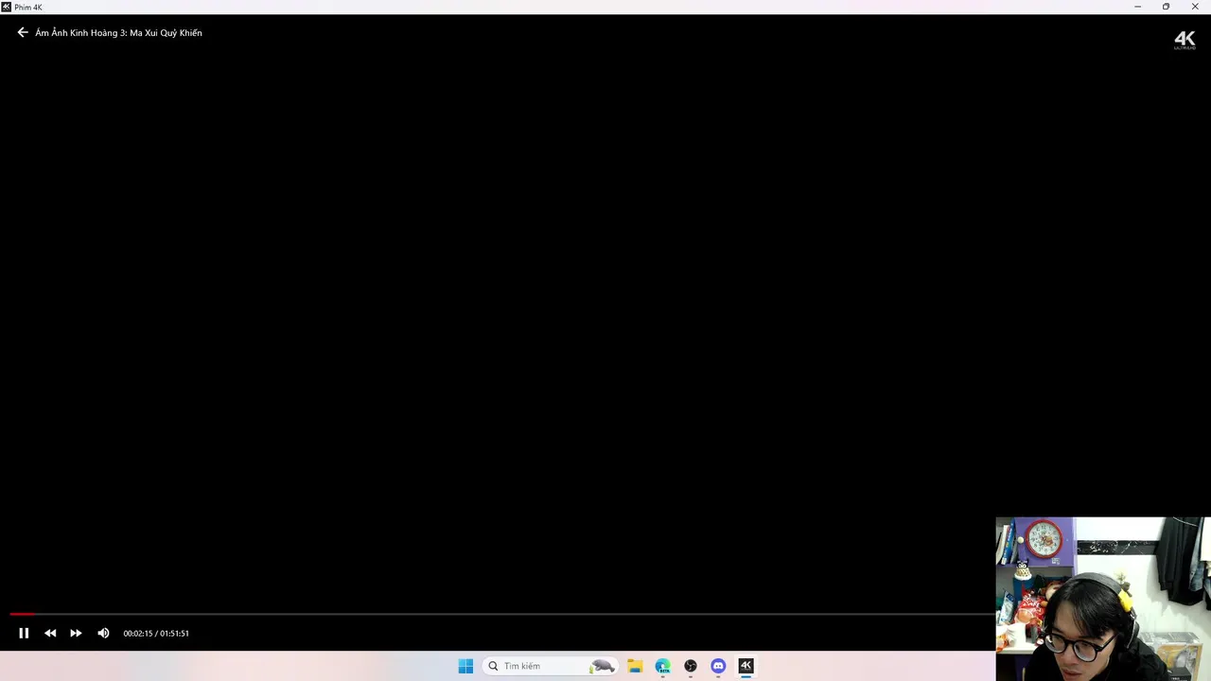Click the elapsed time text 00:02:15 / 01:51:51
Screen dimensions: 1211x681
click(156, 634)
